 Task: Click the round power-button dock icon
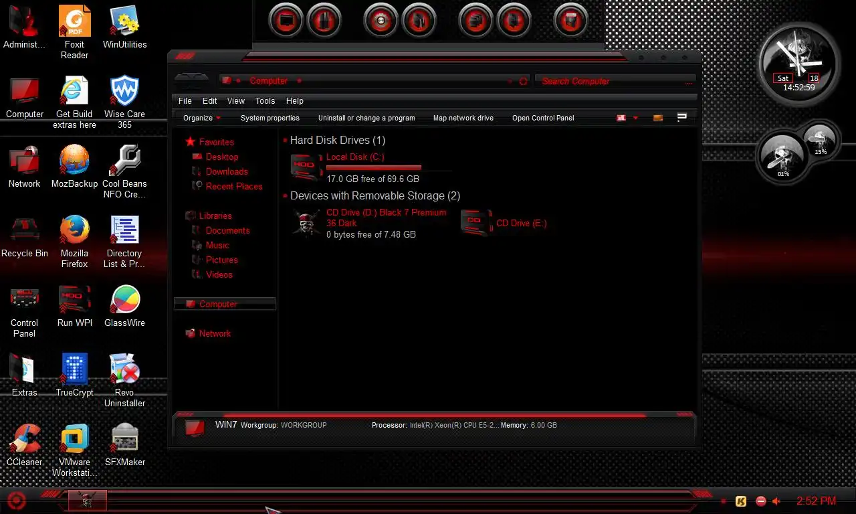tap(381, 20)
